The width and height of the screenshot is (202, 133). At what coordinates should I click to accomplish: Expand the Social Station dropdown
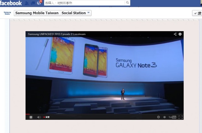pyautogui.click(x=76, y=13)
